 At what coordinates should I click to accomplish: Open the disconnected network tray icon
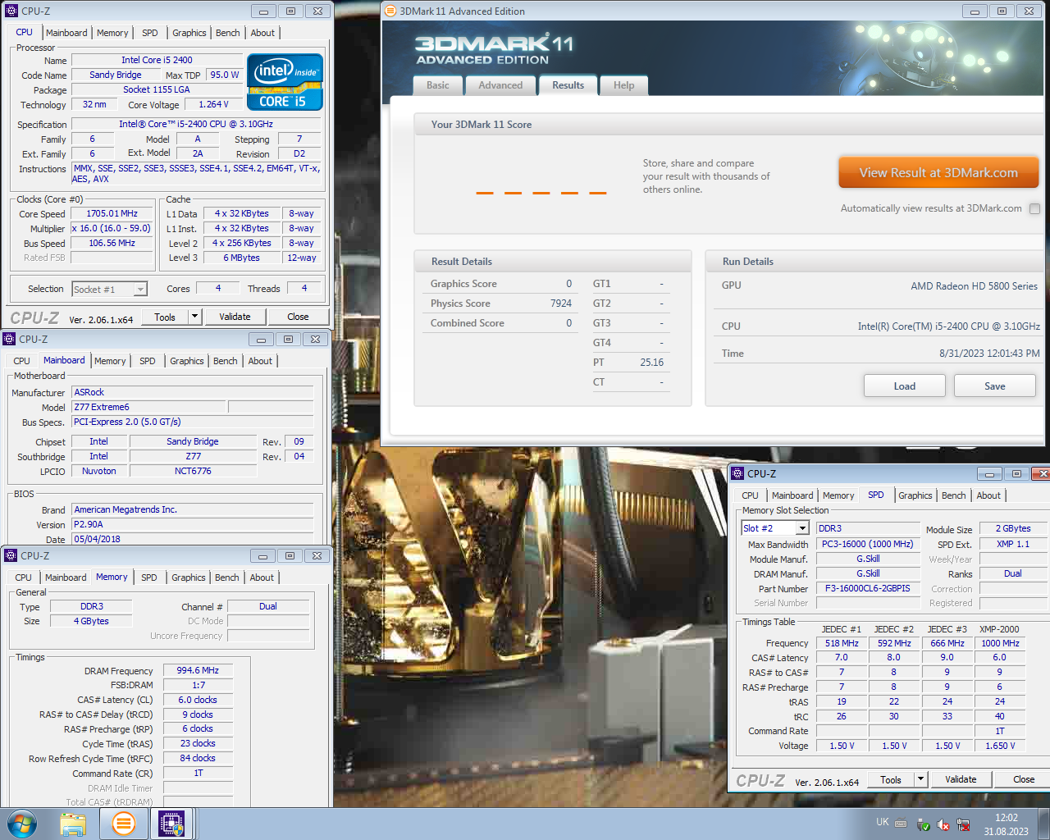click(x=964, y=824)
